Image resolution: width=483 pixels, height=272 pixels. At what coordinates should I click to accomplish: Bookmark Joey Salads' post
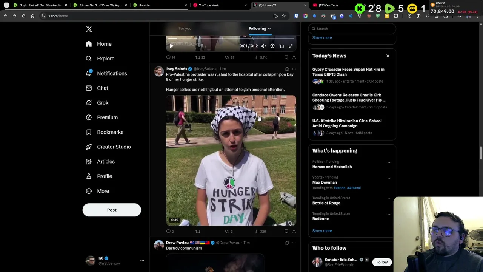pyautogui.click(x=286, y=231)
